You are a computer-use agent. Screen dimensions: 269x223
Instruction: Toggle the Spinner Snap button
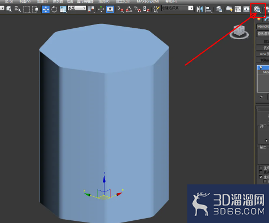146,9
